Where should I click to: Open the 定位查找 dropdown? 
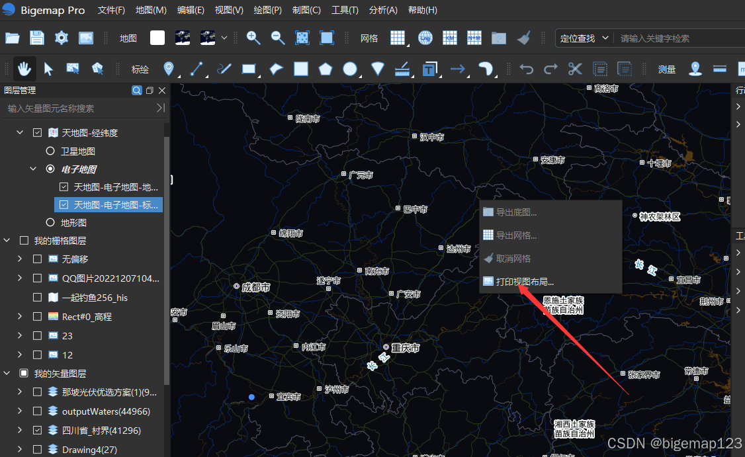coord(584,38)
